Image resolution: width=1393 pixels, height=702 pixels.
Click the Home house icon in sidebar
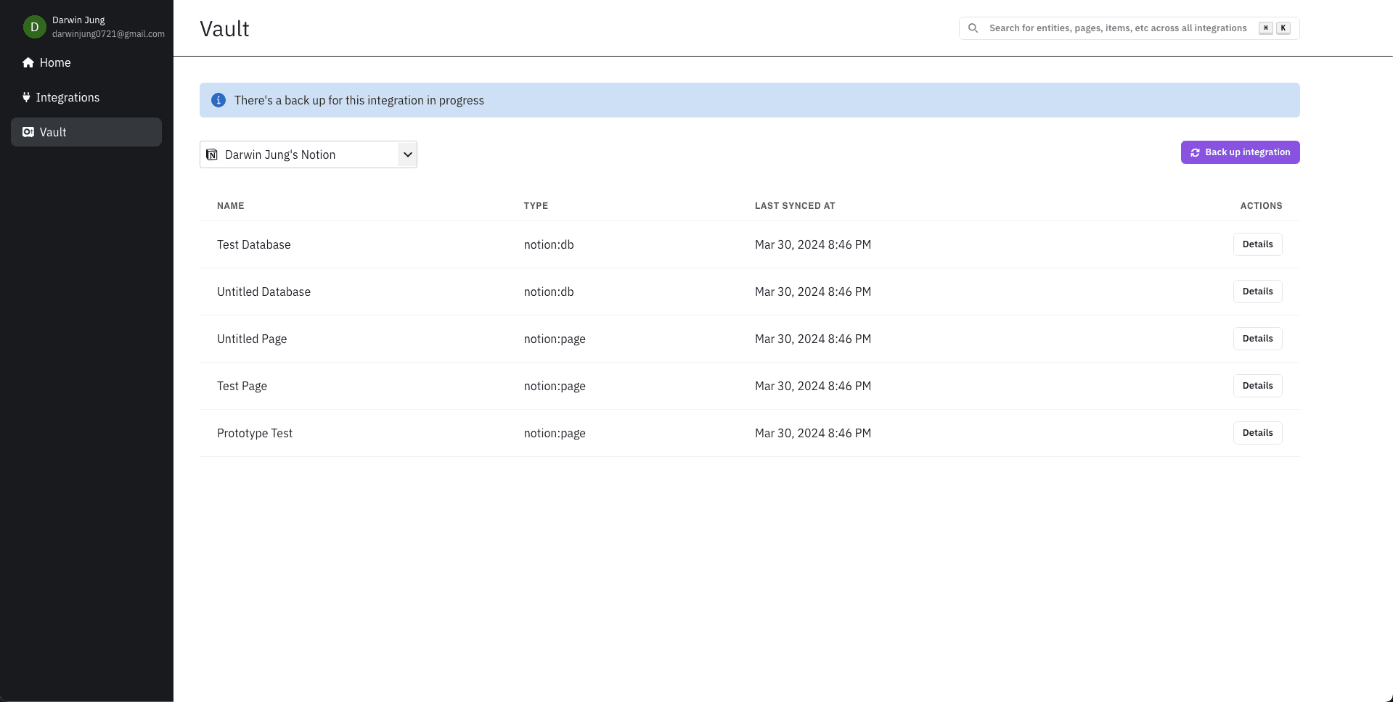point(28,62)
